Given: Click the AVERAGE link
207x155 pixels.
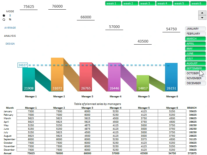Looking at the screenshot, I should (x=10, y=28).
